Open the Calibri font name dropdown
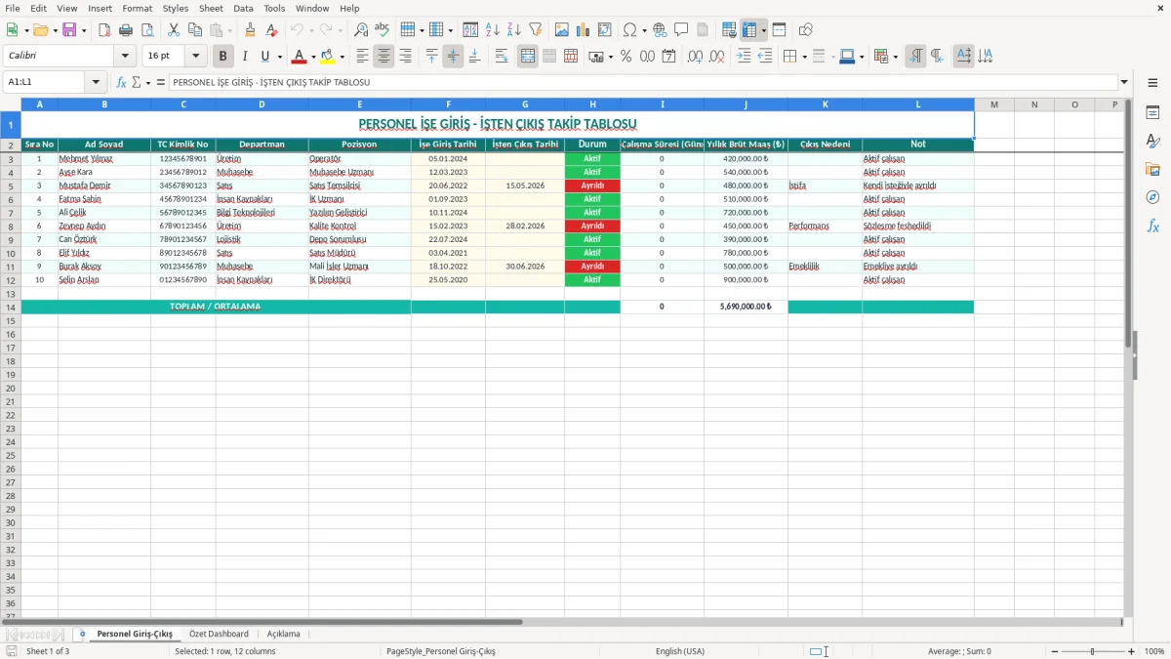The image size is (1171, 659). [125, 57]
